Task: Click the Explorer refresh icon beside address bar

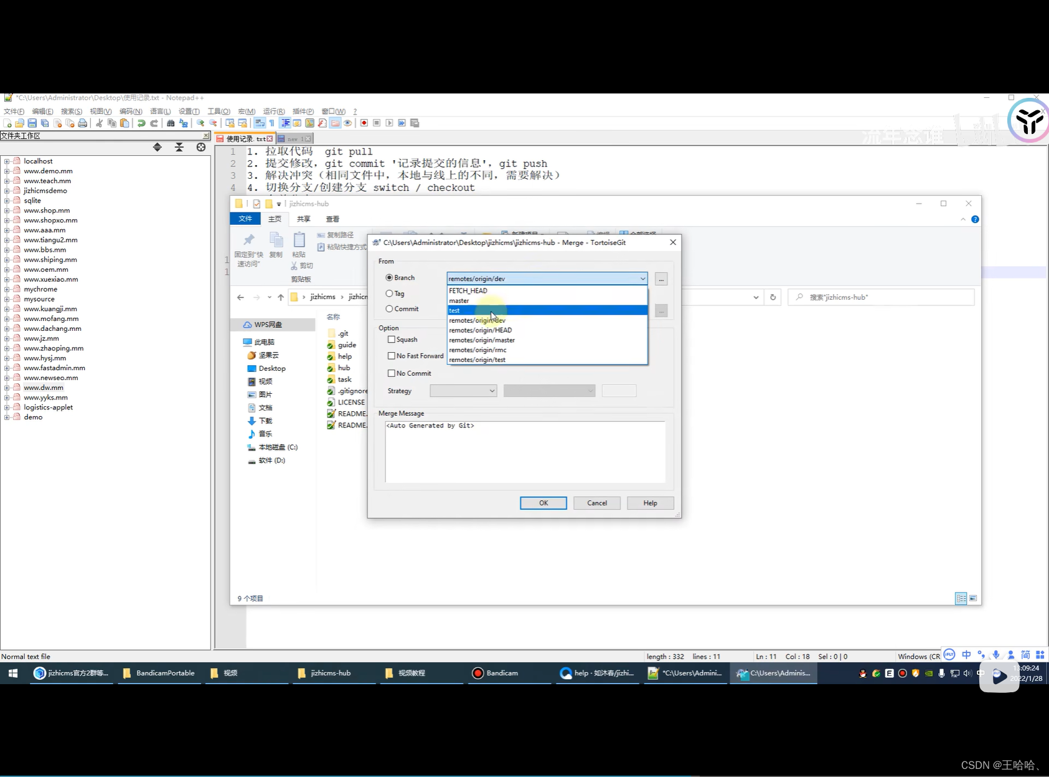Action: (773, 297)
